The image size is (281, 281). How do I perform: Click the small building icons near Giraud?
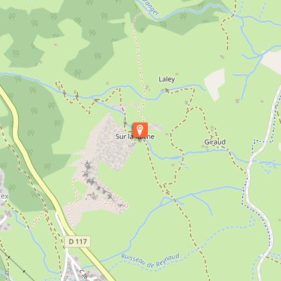[x=212, y=128]
